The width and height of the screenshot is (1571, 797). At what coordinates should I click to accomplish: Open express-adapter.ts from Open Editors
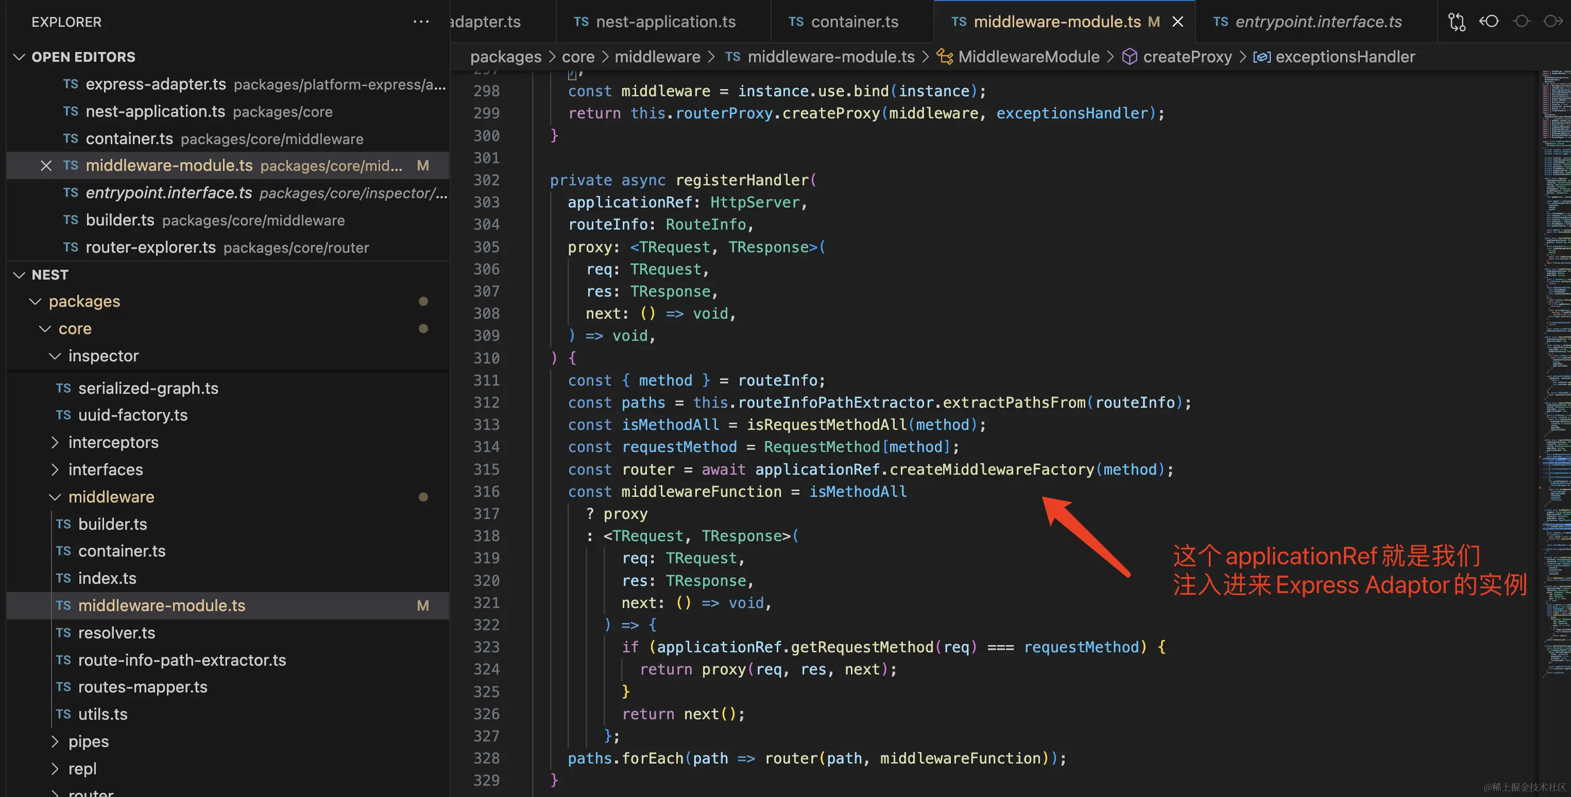pos(228,84)
